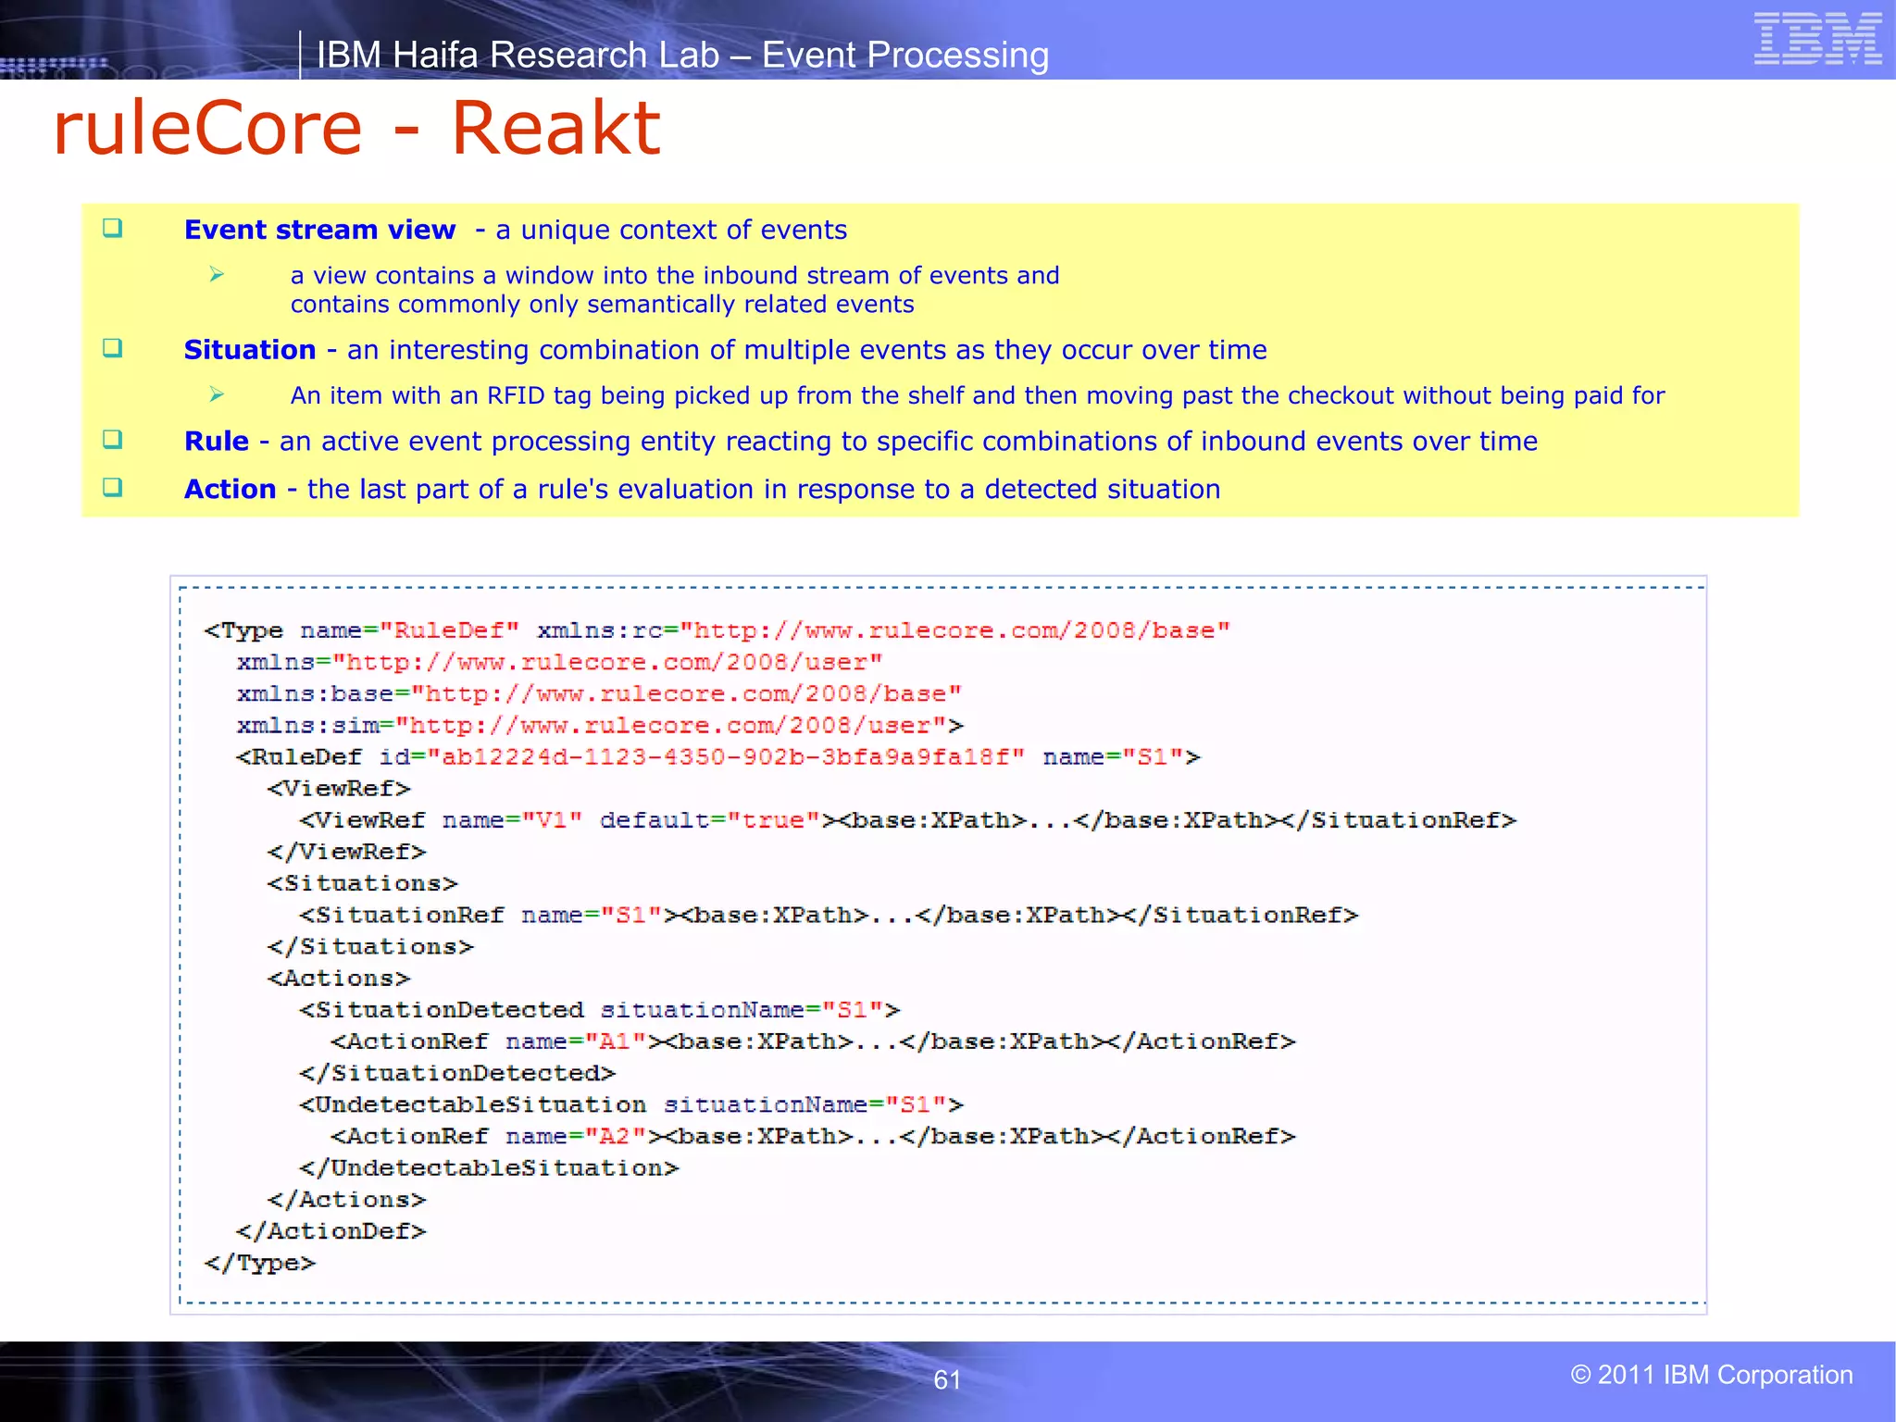Click square bullet beside Rule
The width and height of the screenshot is (1896, 1422).
pyautogui.click(x=113, y=439)
